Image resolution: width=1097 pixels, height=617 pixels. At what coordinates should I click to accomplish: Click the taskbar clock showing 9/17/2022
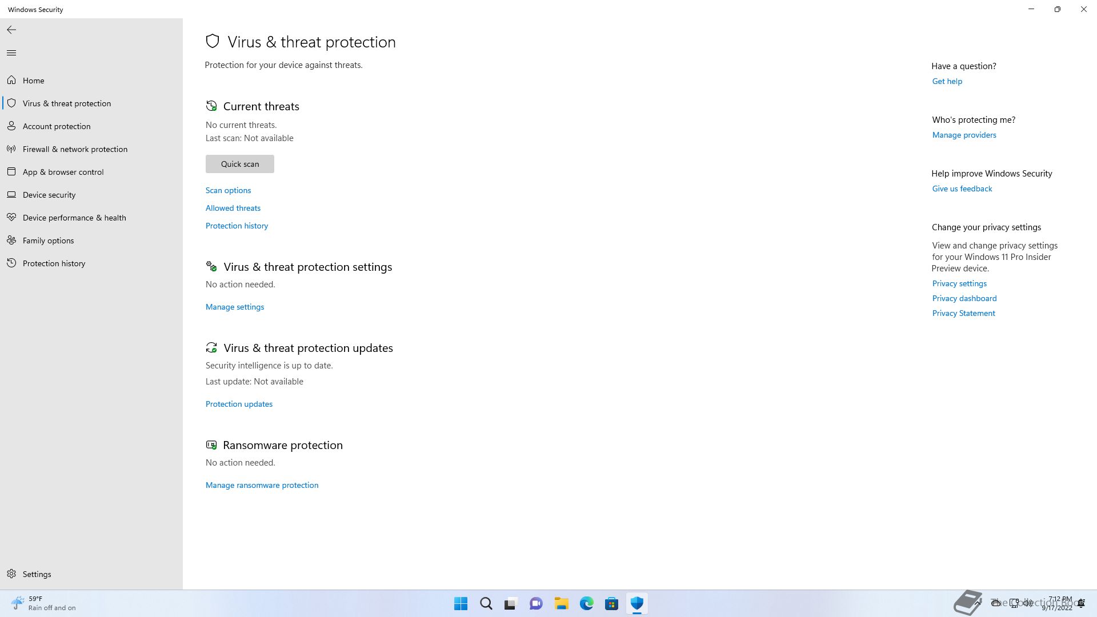click(x=1057, y=603)
